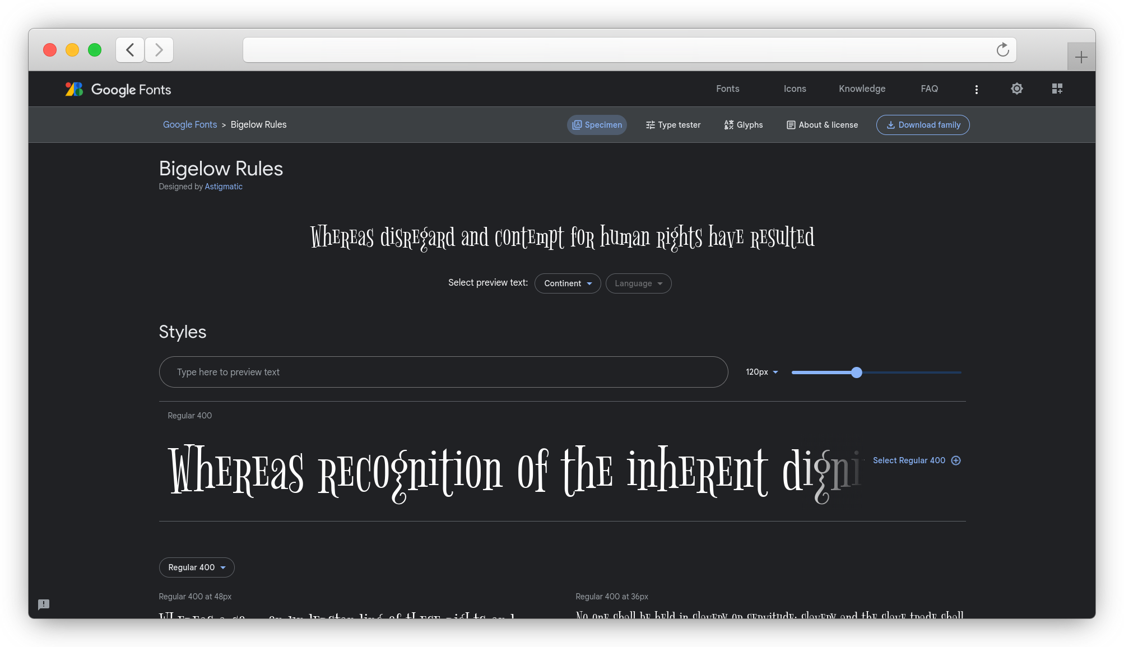Switch to the Specimen tab
Viewport: 1124px width, 647px height.
(597, 125)
